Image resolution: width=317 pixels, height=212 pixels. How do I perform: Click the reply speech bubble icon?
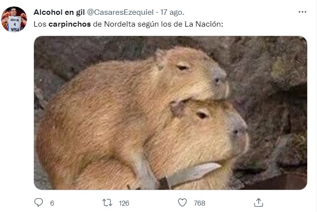(x=38, y=202)
